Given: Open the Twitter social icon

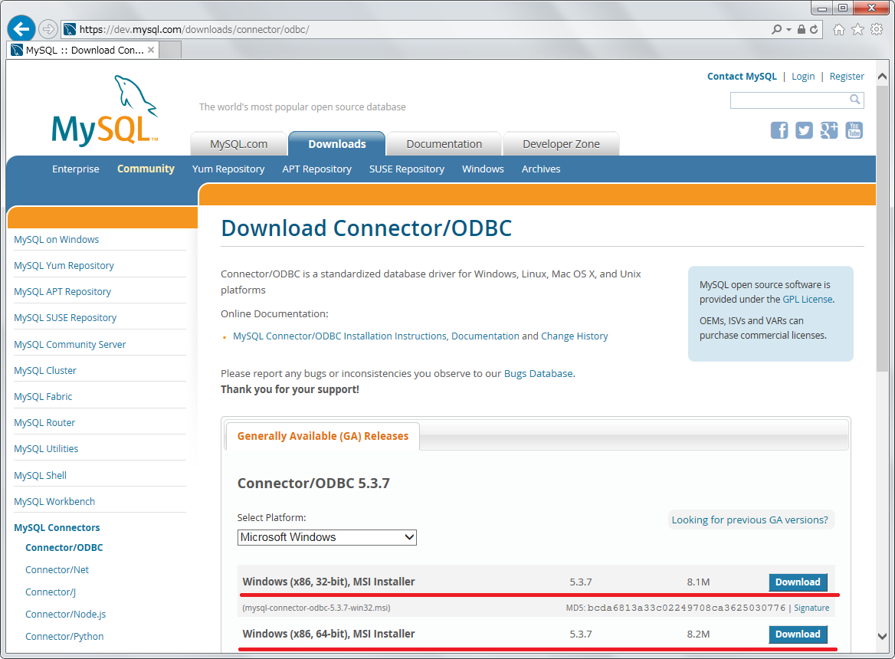Looking at the screenshot, I should click(804, 130).
